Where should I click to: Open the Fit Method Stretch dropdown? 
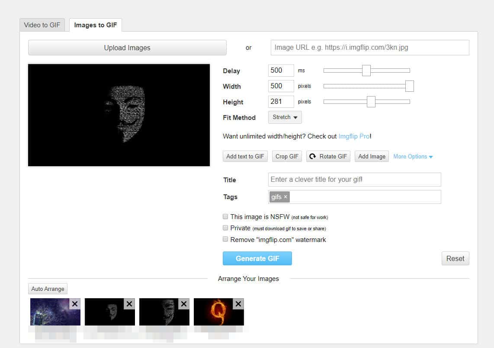click(x=285, y=117)
